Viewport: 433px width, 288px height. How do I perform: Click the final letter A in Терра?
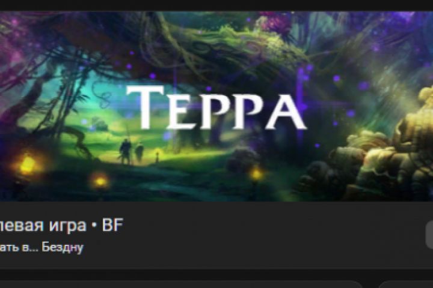(286, 112)
